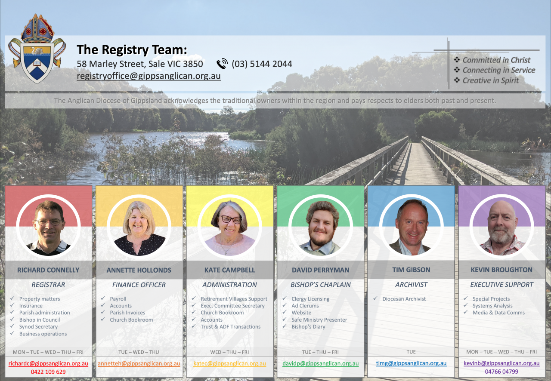
Task: Click David Perryman's portrait photo
Action: coord(320,226)
